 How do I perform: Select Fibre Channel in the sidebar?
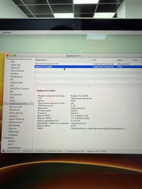[x=17, y=71]
